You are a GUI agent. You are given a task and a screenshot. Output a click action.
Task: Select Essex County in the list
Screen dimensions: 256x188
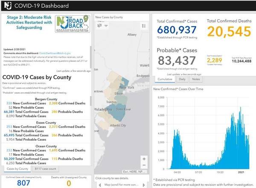(46, 122)
